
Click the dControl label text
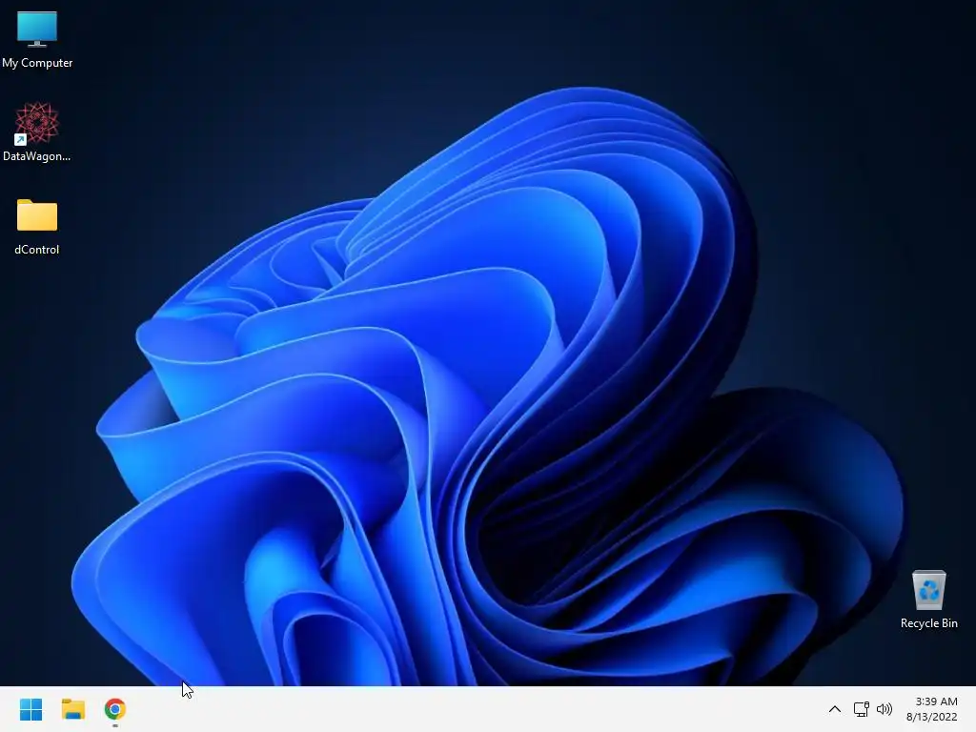coord(37,250)
